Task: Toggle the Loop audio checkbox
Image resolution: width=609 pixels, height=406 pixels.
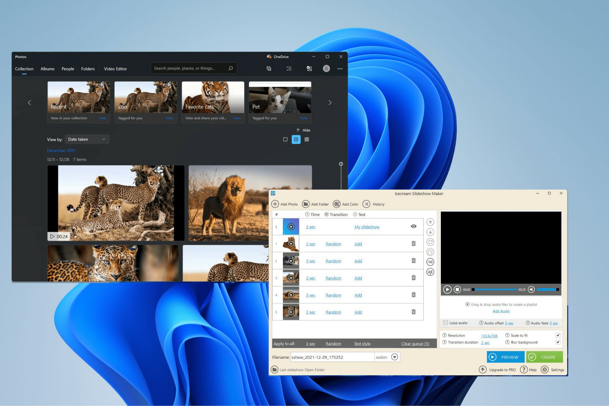Action: [446, 323]
